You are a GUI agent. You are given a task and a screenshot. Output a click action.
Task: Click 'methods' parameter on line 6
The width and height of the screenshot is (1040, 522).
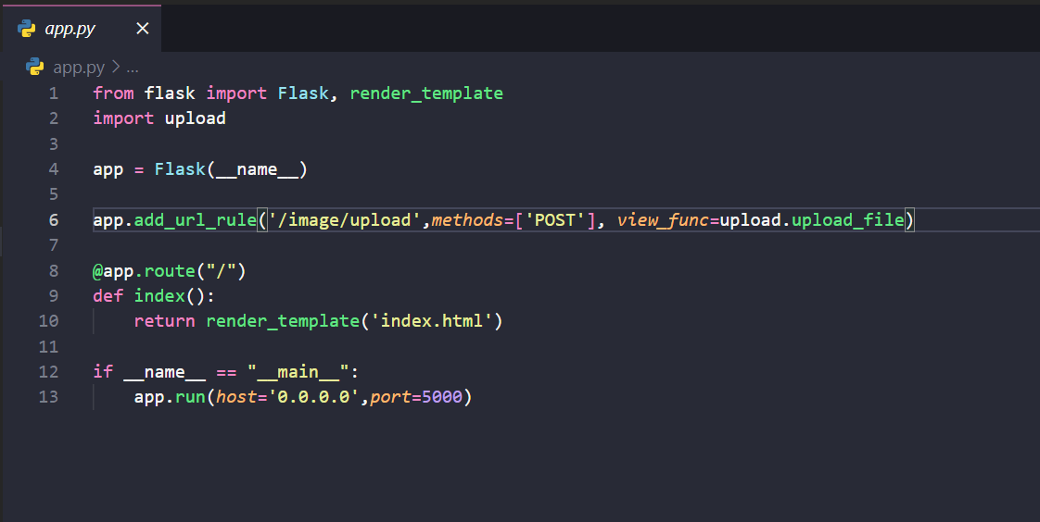pos(467,220)
